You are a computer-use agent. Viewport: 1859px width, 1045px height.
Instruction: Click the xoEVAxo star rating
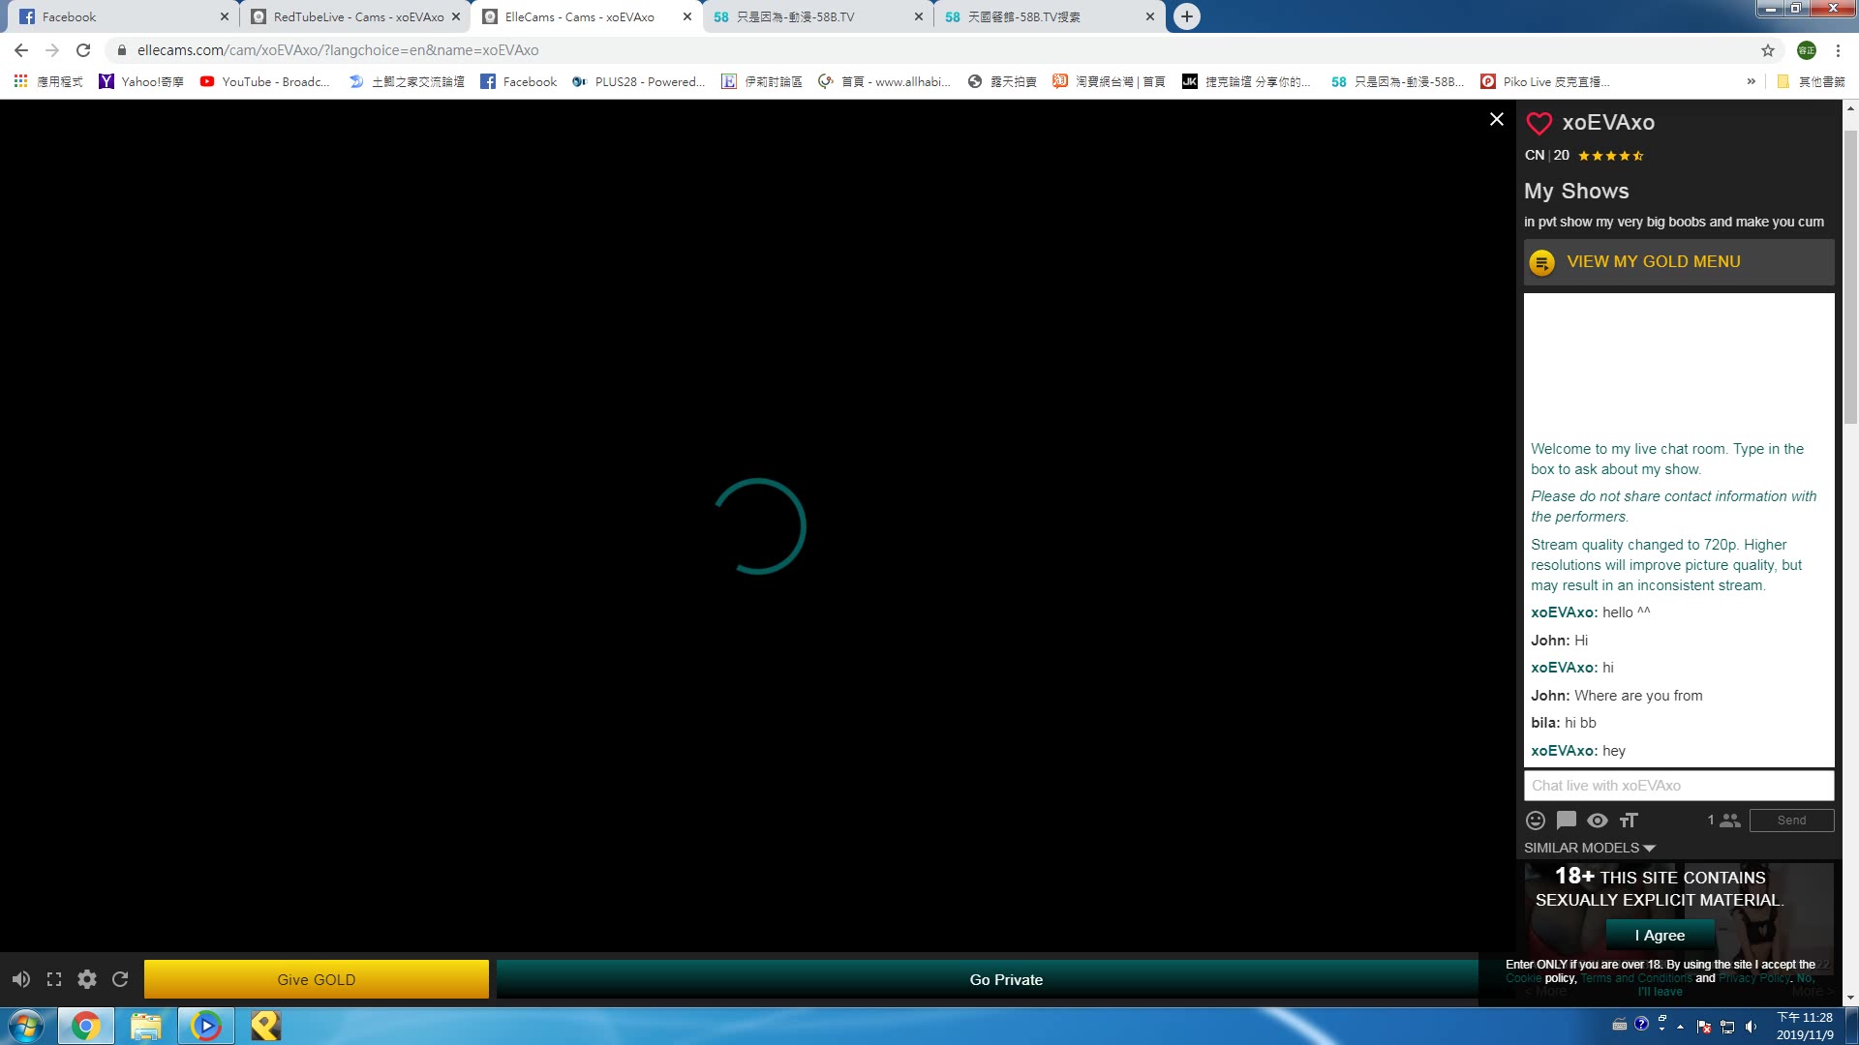pos(1610,156)
